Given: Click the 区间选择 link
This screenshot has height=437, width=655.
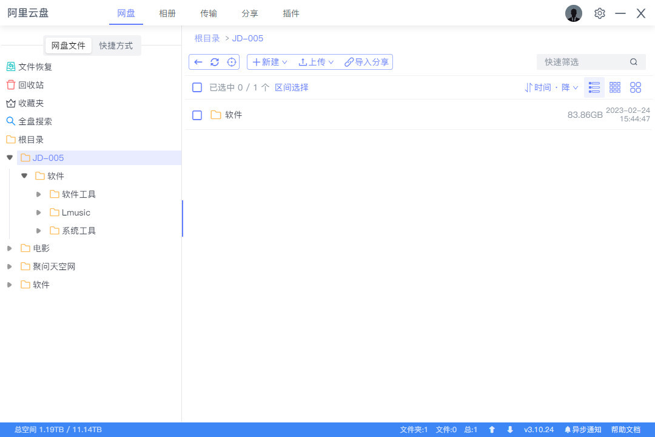Looking at the screenshot, I should point(292,87).
